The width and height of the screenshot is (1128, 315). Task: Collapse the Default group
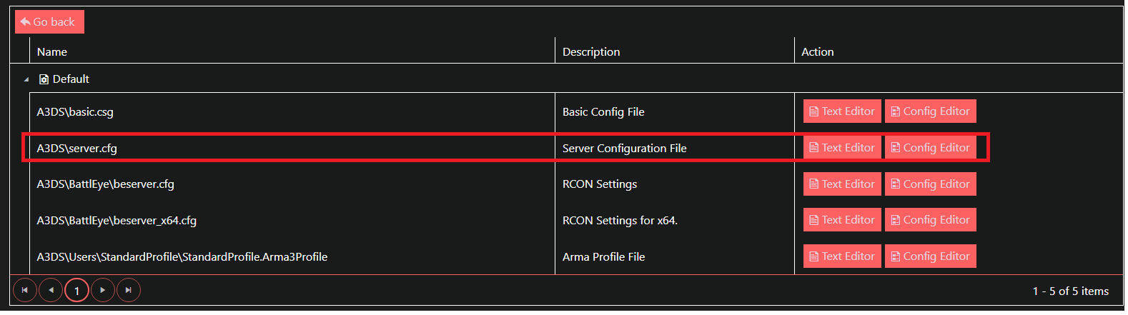pyautogui.click(x=26, y=79)
